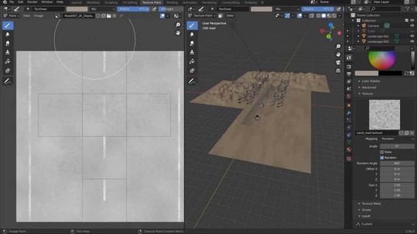Unlink the sand_road texture with X button

412,133
